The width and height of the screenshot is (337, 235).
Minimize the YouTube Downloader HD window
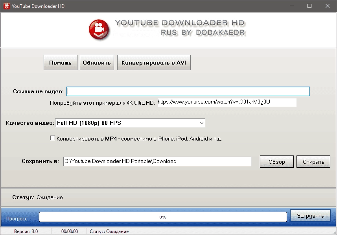292,6
